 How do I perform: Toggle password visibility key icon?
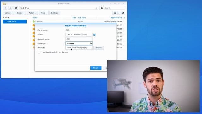(x=91, y=43)
